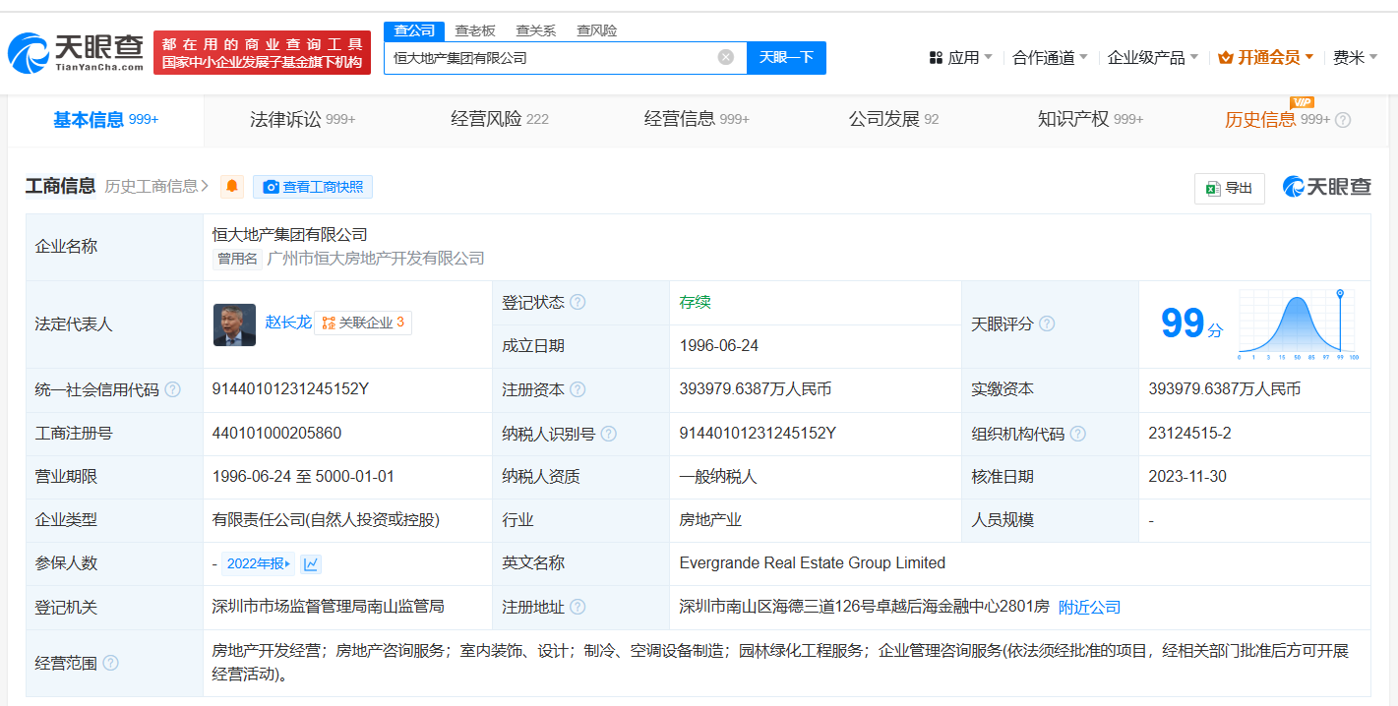Click the Tianyancha logo in header
The height and width of the screenshot is (706, 1398).
(x=76, y=53)
